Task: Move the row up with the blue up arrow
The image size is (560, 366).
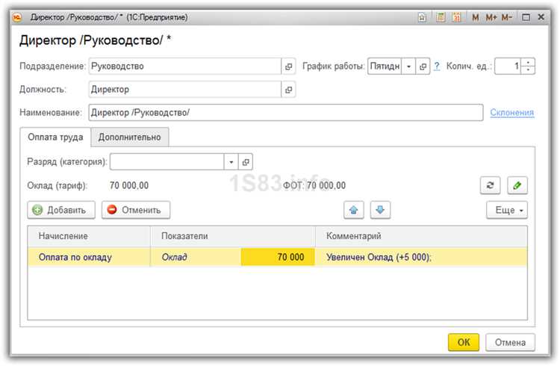Action: [x=354, y=210]
